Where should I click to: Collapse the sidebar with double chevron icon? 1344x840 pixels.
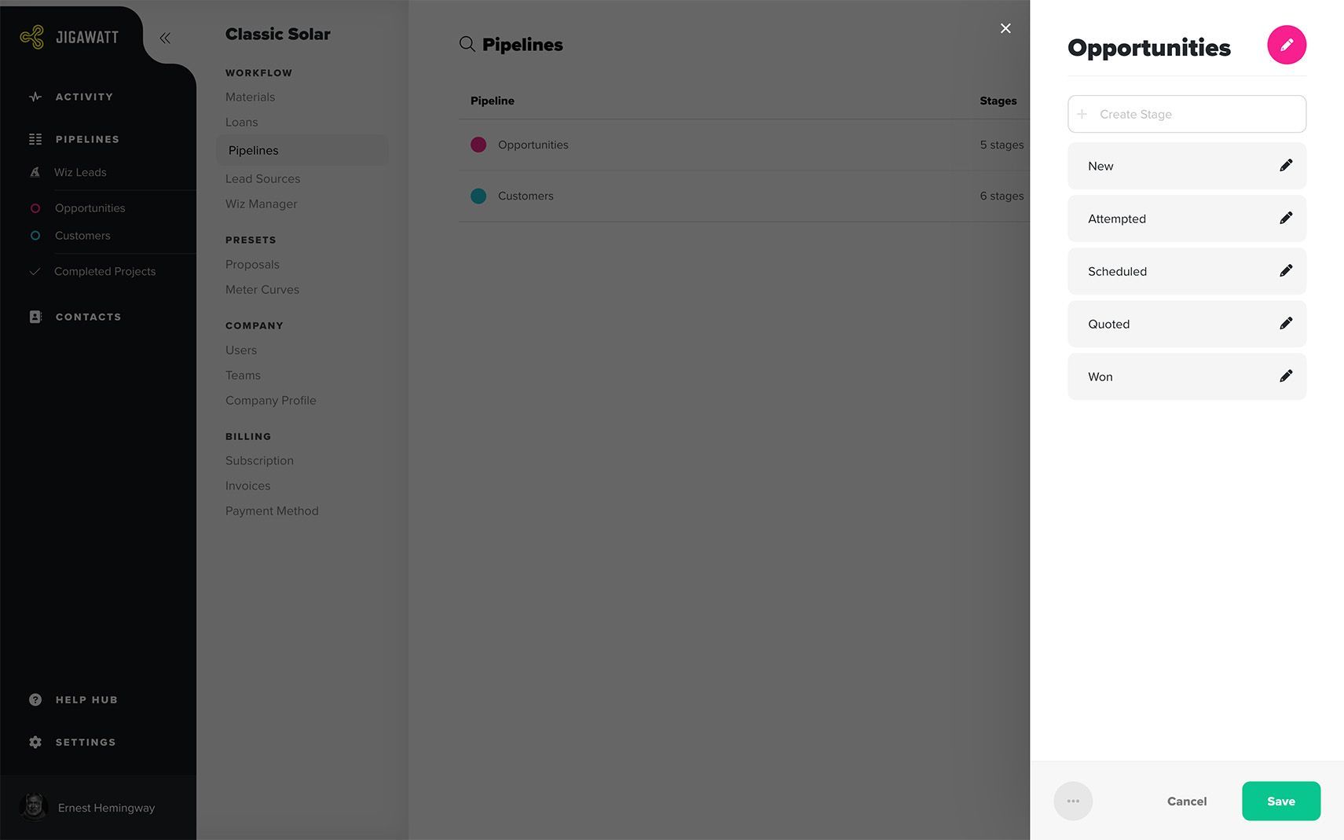(x=165, y=38)
